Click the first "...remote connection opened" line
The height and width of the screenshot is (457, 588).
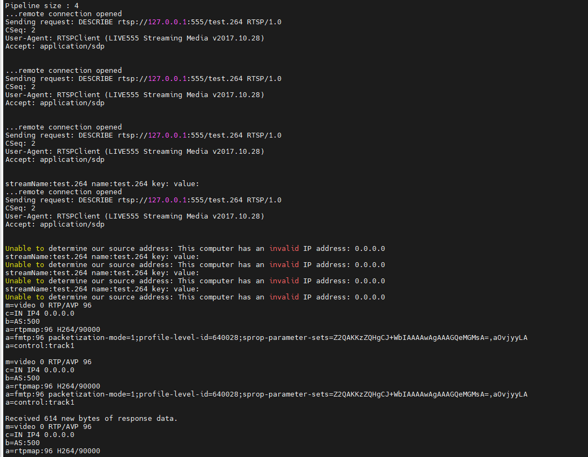click(64, 14)
